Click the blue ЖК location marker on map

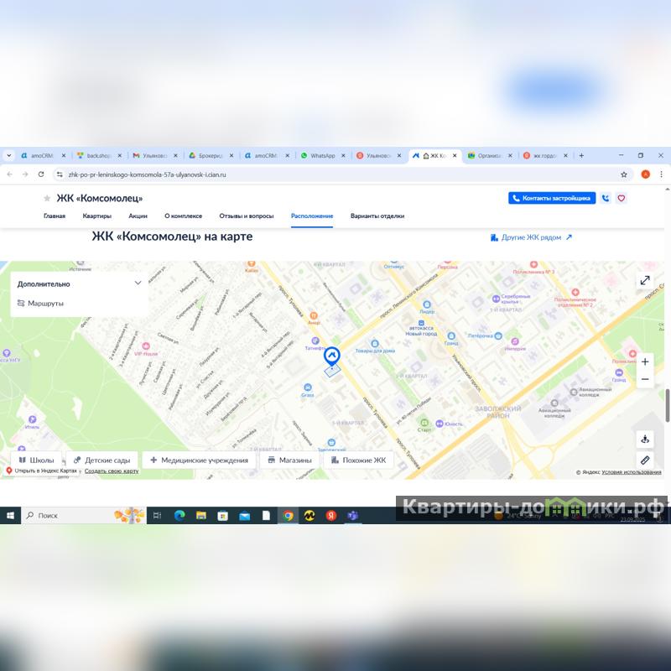[332, 356]
